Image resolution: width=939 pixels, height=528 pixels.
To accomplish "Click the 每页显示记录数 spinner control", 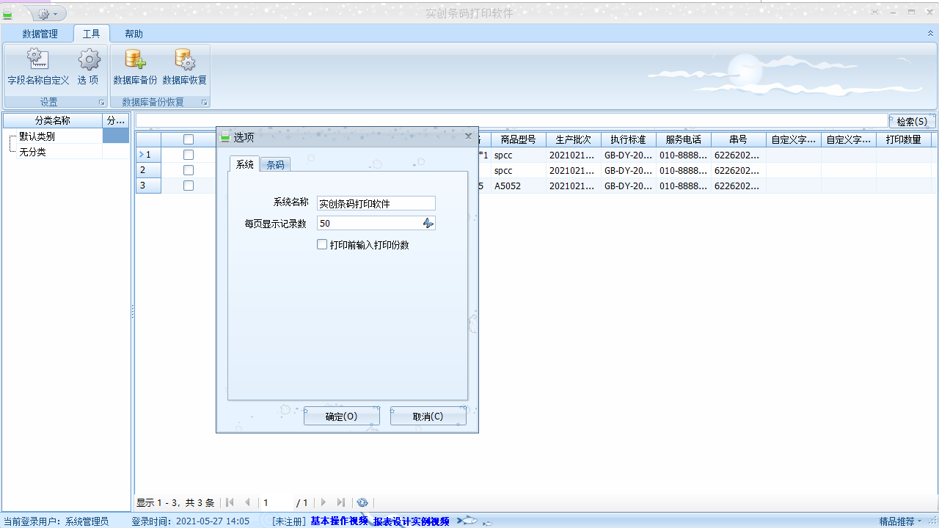I will tap(428, 223).
